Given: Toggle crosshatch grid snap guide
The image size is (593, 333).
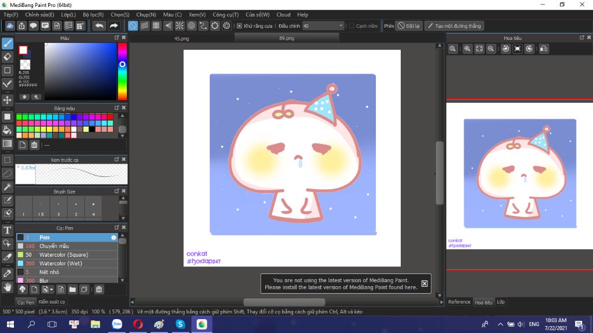Looking at the screenshot, I should tap(156, 25).
